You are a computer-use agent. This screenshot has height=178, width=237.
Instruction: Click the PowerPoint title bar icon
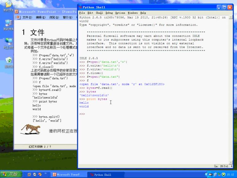click(x=17, y=12)
